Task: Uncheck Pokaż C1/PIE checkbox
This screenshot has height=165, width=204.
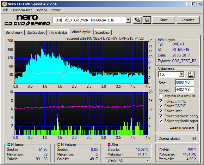Action: pos(161,101)
